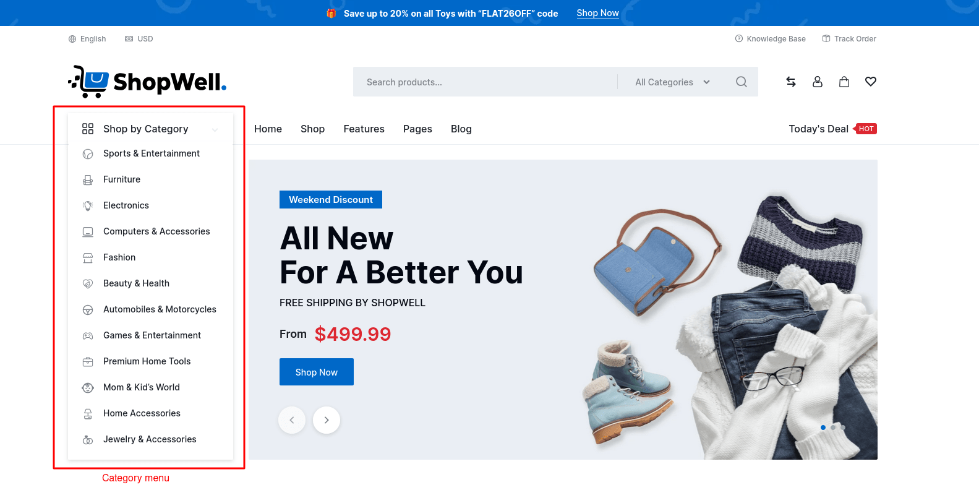Collapse the Shop by Category chevron
The image size is (979, 490).
(215, 129)
